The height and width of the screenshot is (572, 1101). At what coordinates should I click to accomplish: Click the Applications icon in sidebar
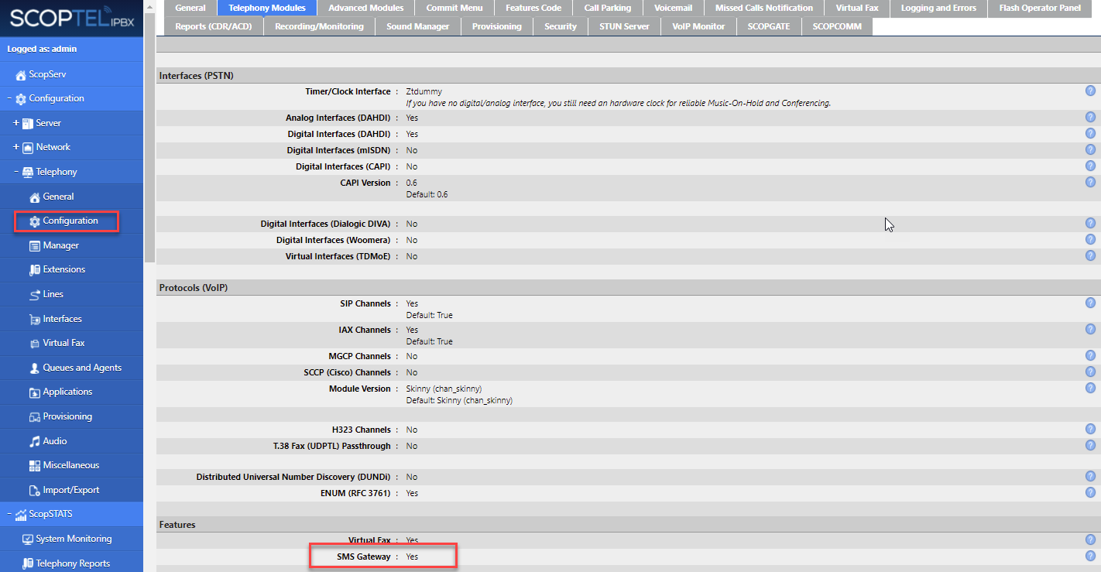[x=35, y=392]
